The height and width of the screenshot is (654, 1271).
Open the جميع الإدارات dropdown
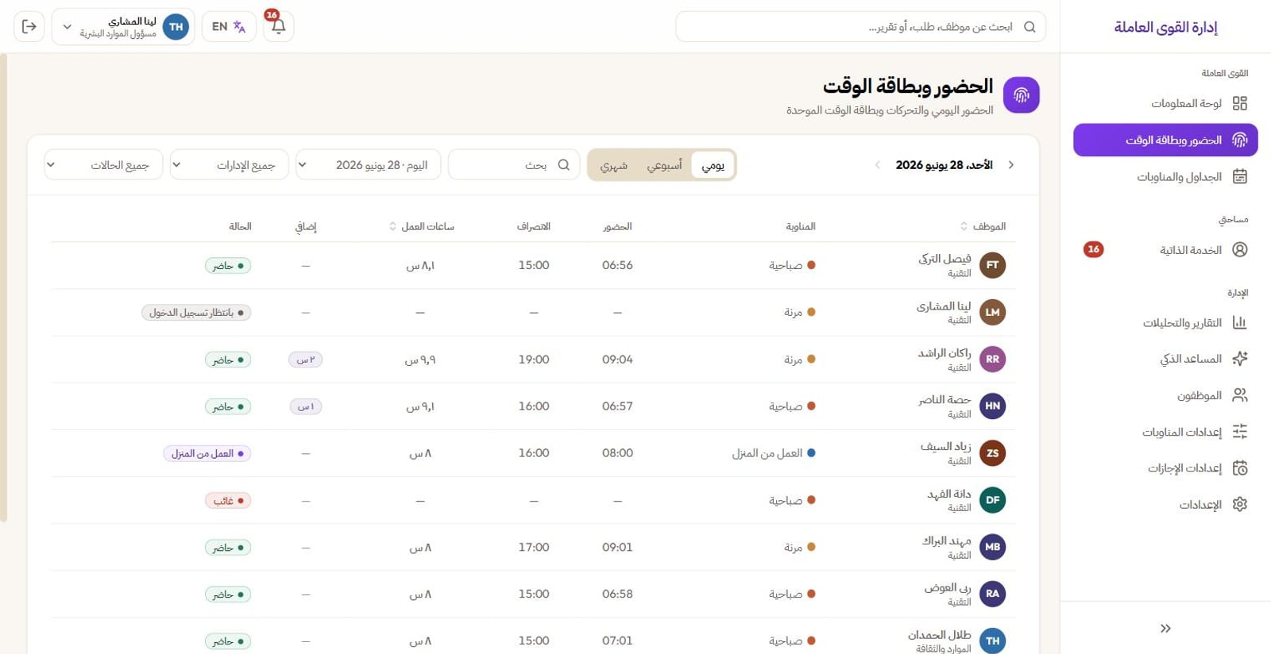(230, 165)
